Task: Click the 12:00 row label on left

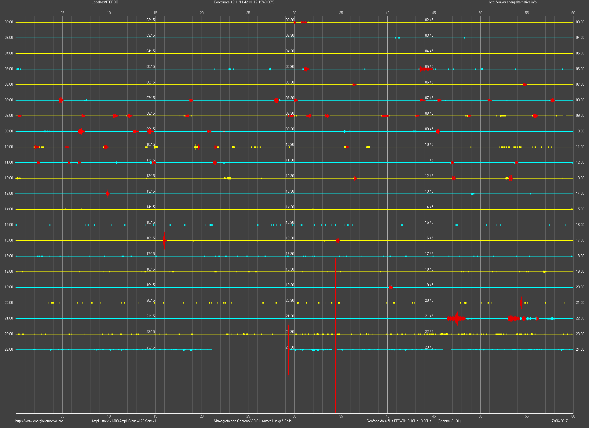Action: point(9,178)
